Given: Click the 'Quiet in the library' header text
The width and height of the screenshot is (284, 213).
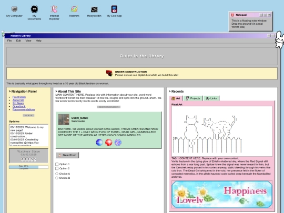Looking at the screenshot, I should (x=141, y=56).
